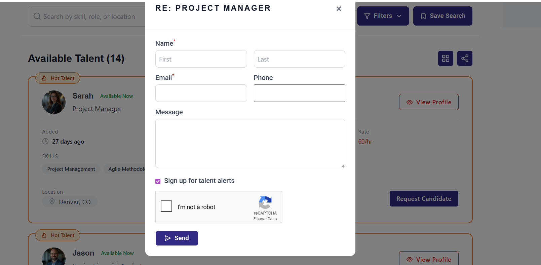Viewport: 541px width, 265px height.
Task: Click Sarah's profile photo
Action: pos(54,102)
